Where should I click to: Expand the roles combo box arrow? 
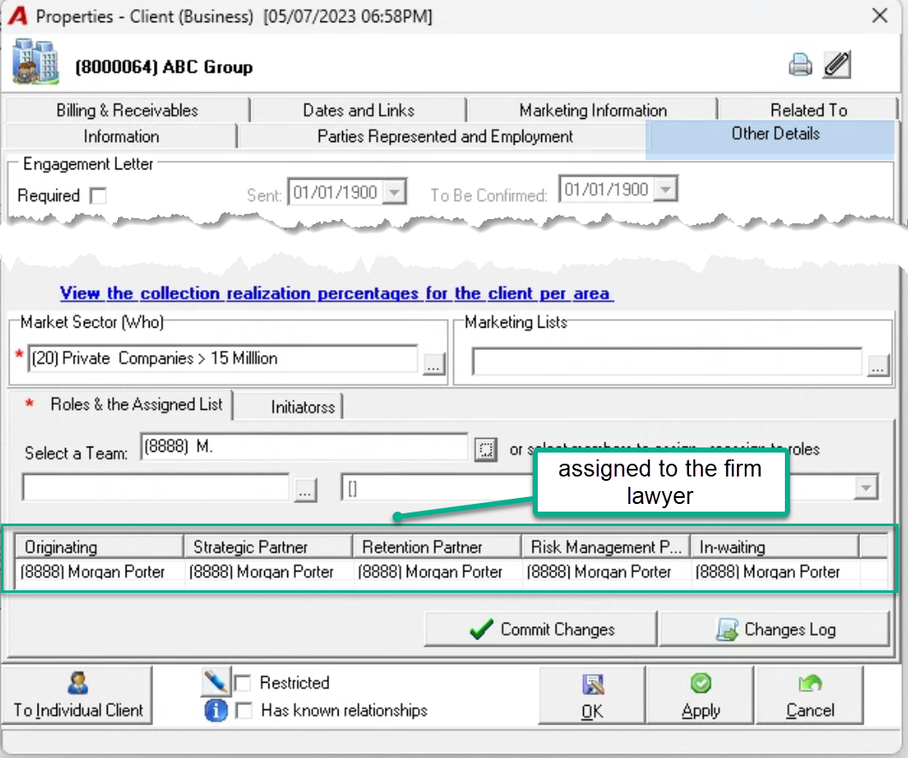[866, 488]
